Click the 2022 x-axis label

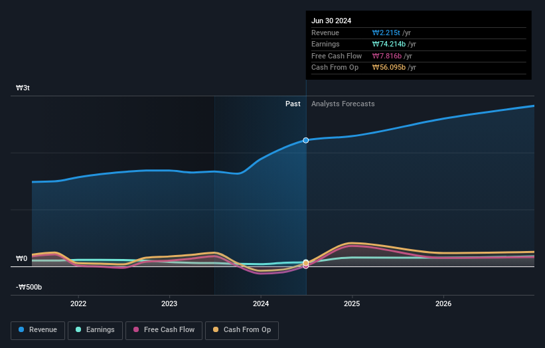78,304
